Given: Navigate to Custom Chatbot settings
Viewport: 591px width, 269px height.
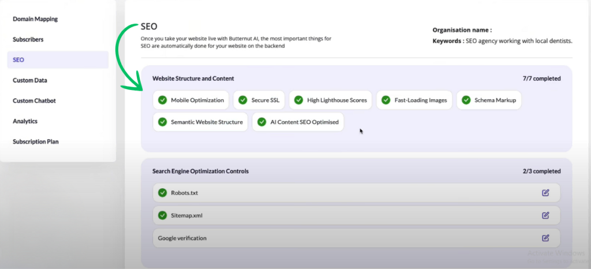Looking at the screenshot, I should click(x=34, y=101).
